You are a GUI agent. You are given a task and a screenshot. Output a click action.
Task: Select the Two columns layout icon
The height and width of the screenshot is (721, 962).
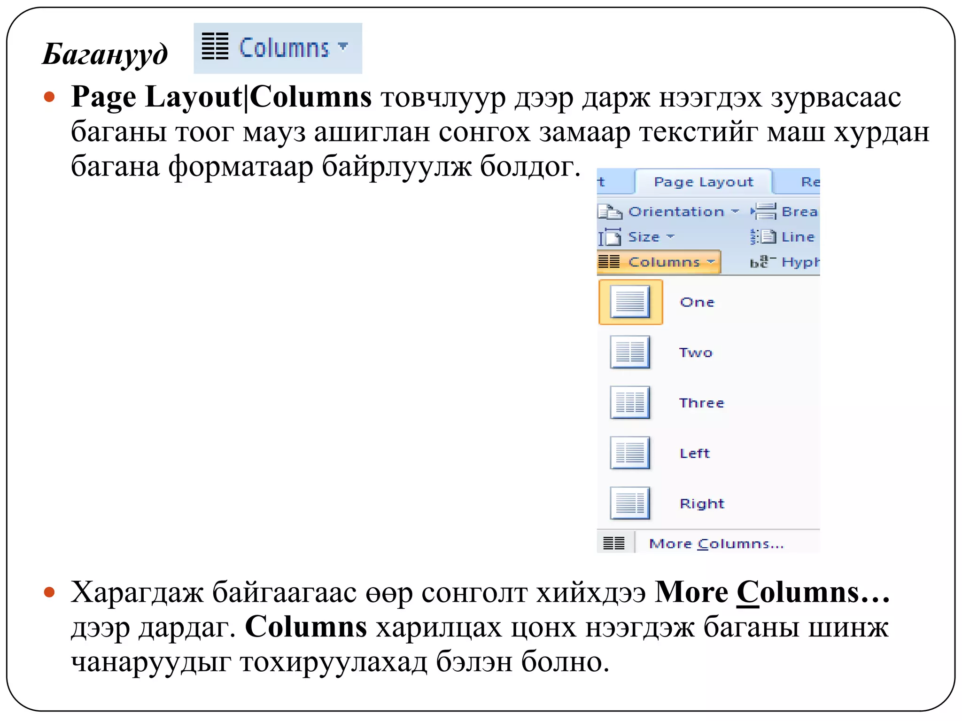[x=630, y=352]
